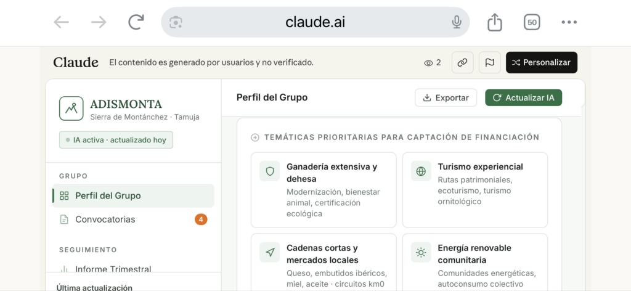
Task: Open the tab switcher showing 50 tabs
Action: [x=532, y=22]
